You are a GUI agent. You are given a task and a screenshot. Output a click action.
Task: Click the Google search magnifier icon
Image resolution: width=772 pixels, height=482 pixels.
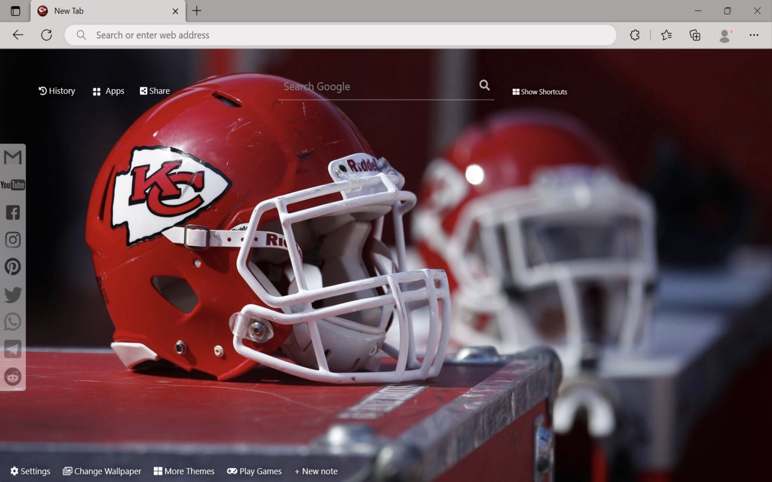click(x=484, y=86)
